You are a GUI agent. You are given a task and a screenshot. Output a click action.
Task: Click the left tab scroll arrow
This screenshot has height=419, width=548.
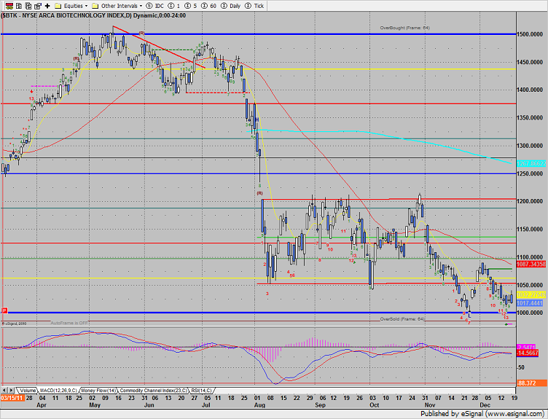[x=4, y=390]
